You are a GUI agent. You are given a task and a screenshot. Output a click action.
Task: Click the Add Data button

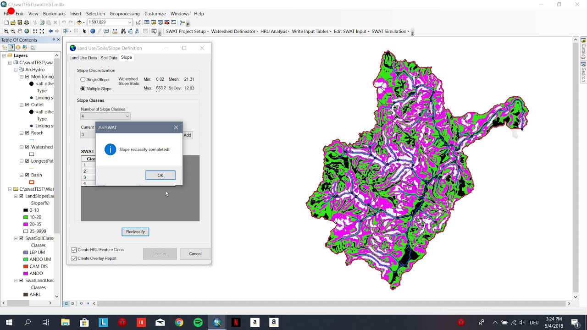79,22
